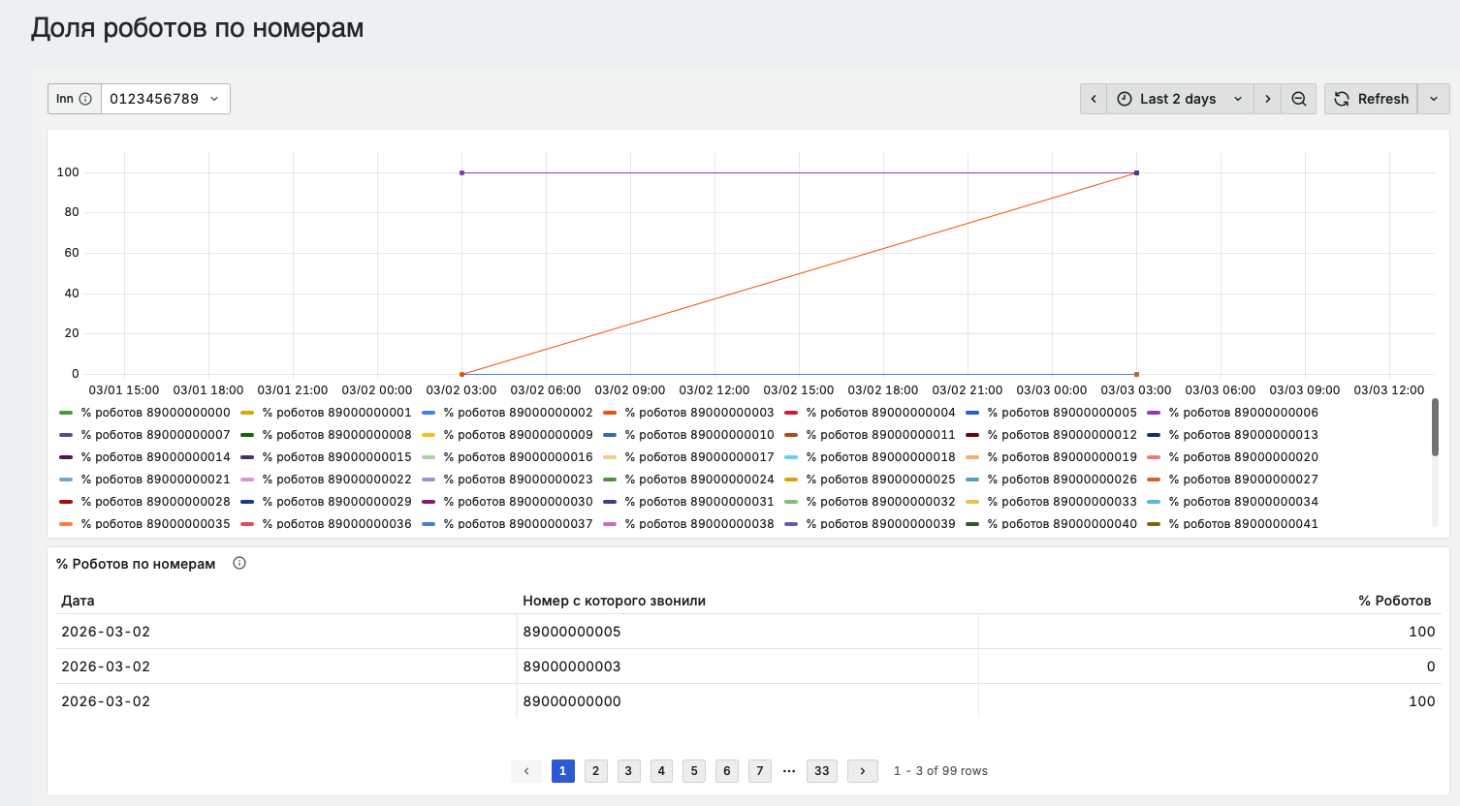The image size is (1460, 806).
Task: Open table page 4
Action: [661, 771]
